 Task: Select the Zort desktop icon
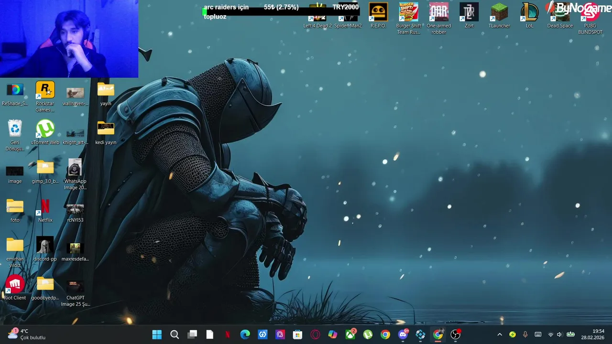coord(469,16)
